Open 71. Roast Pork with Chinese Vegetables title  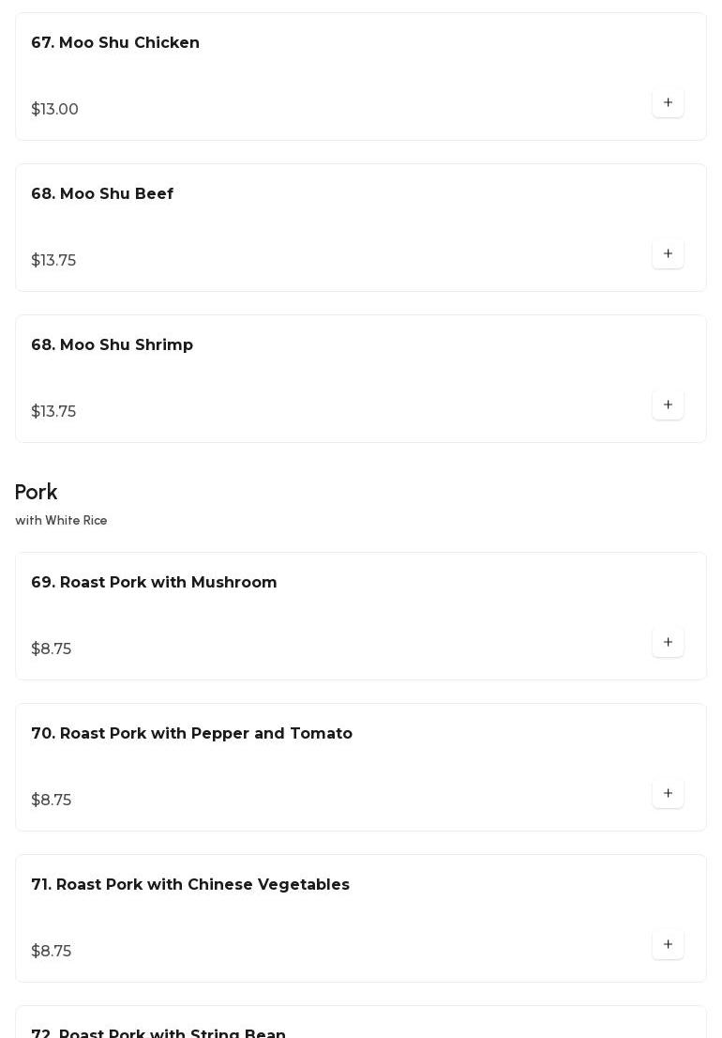click(190, 885)
